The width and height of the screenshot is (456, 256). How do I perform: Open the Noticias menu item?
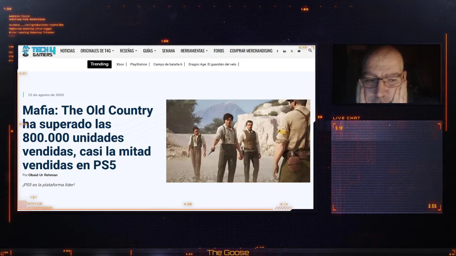click(67, 51)
